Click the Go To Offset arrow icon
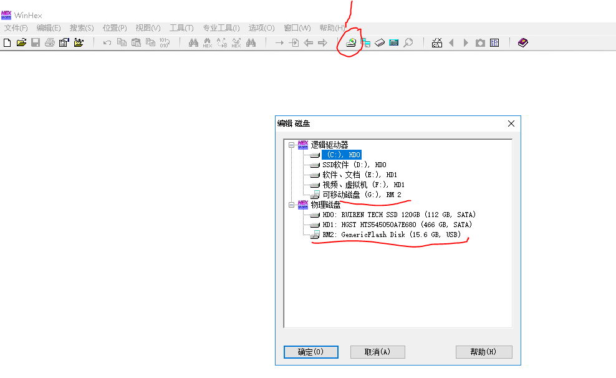 279,42
